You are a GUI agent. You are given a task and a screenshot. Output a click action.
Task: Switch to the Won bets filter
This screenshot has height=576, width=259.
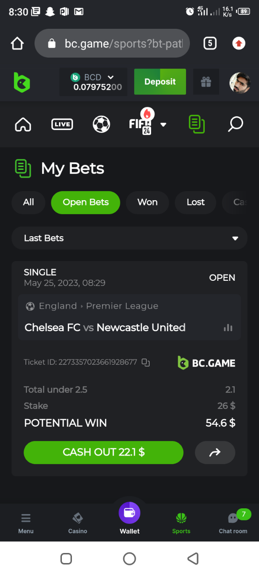click(x=147, y=202)
